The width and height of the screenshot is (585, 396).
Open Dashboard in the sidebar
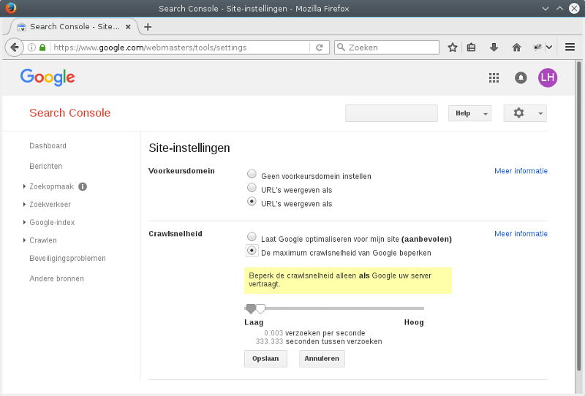tap(48, 146)
